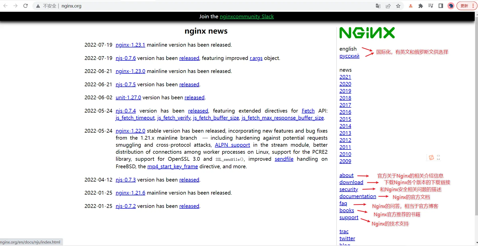The image size is (478, 246).
Task: Open news archive for 2019
Action: click(x=345, y=91)
